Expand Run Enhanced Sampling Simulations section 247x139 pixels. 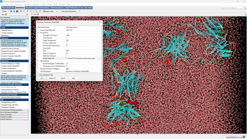coord(14,110)
